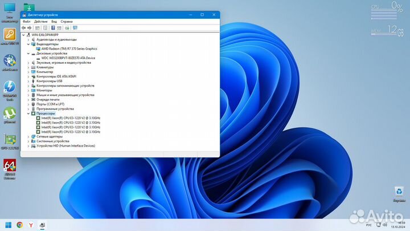The image size is (410, 231).
Task: Collapse the WIN-EJ6LOPMK6PP root node
Action: tap(23, 35)
